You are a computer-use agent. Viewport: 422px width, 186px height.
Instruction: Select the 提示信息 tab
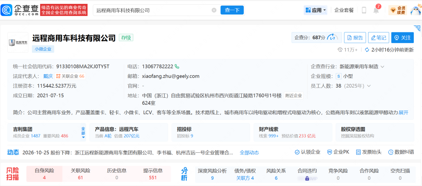153,174
